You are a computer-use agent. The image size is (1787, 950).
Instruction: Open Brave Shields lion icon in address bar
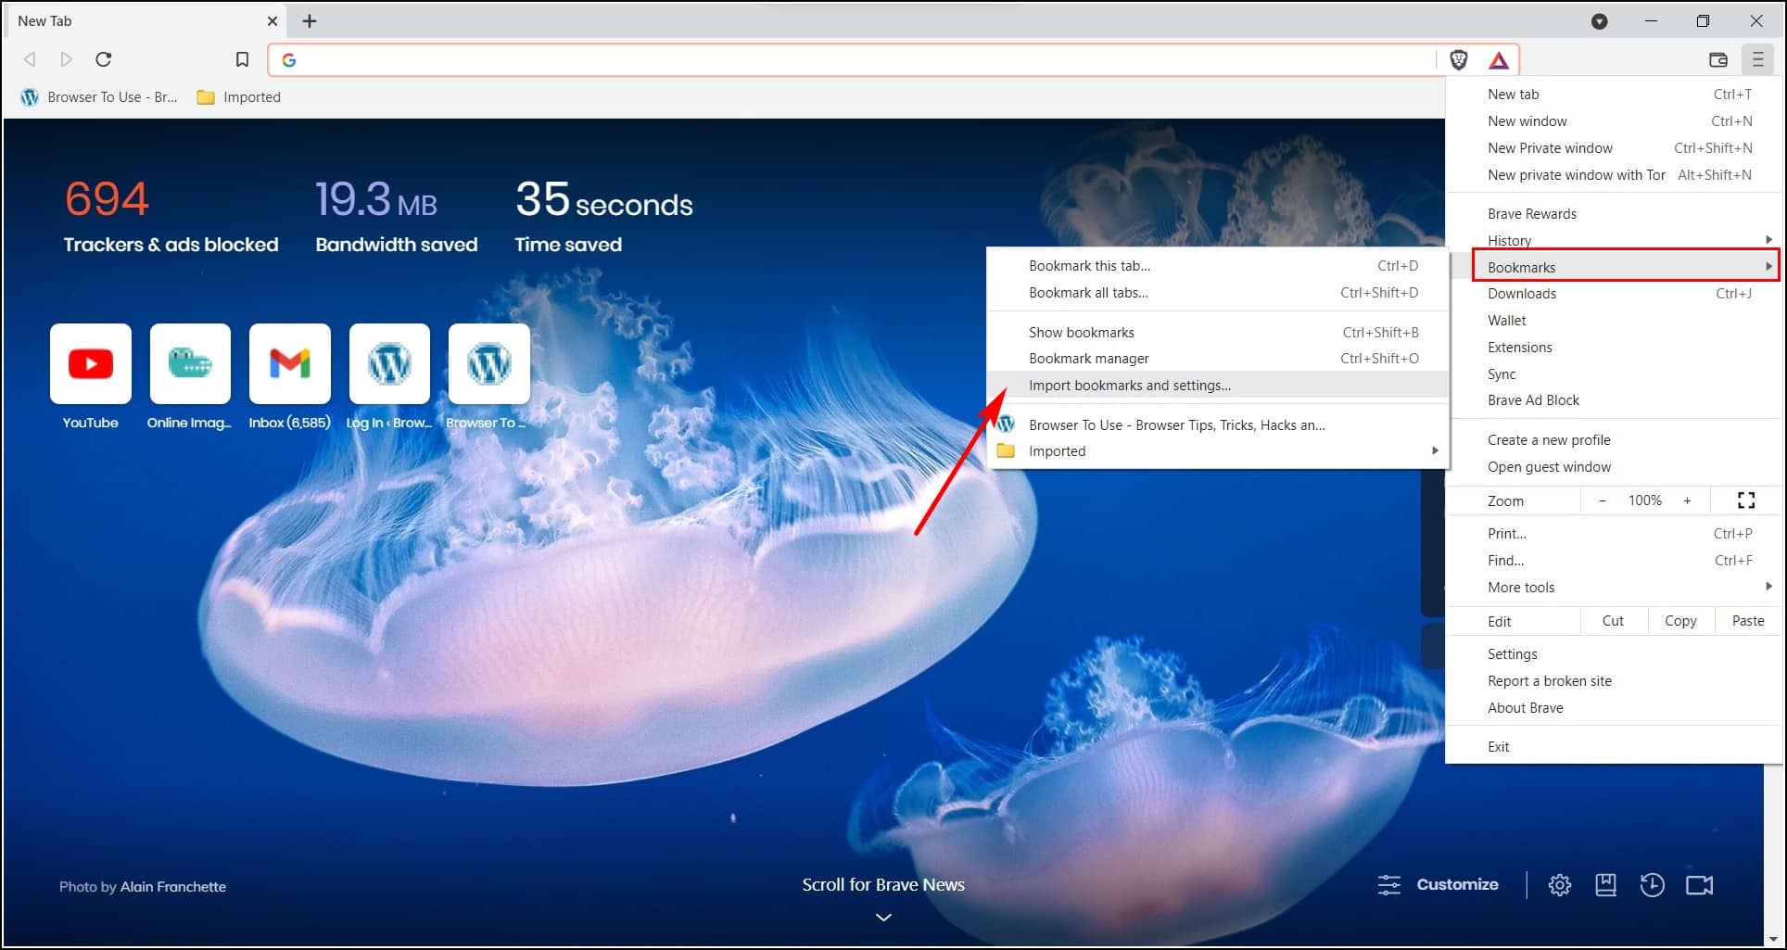coord(1458,59)
